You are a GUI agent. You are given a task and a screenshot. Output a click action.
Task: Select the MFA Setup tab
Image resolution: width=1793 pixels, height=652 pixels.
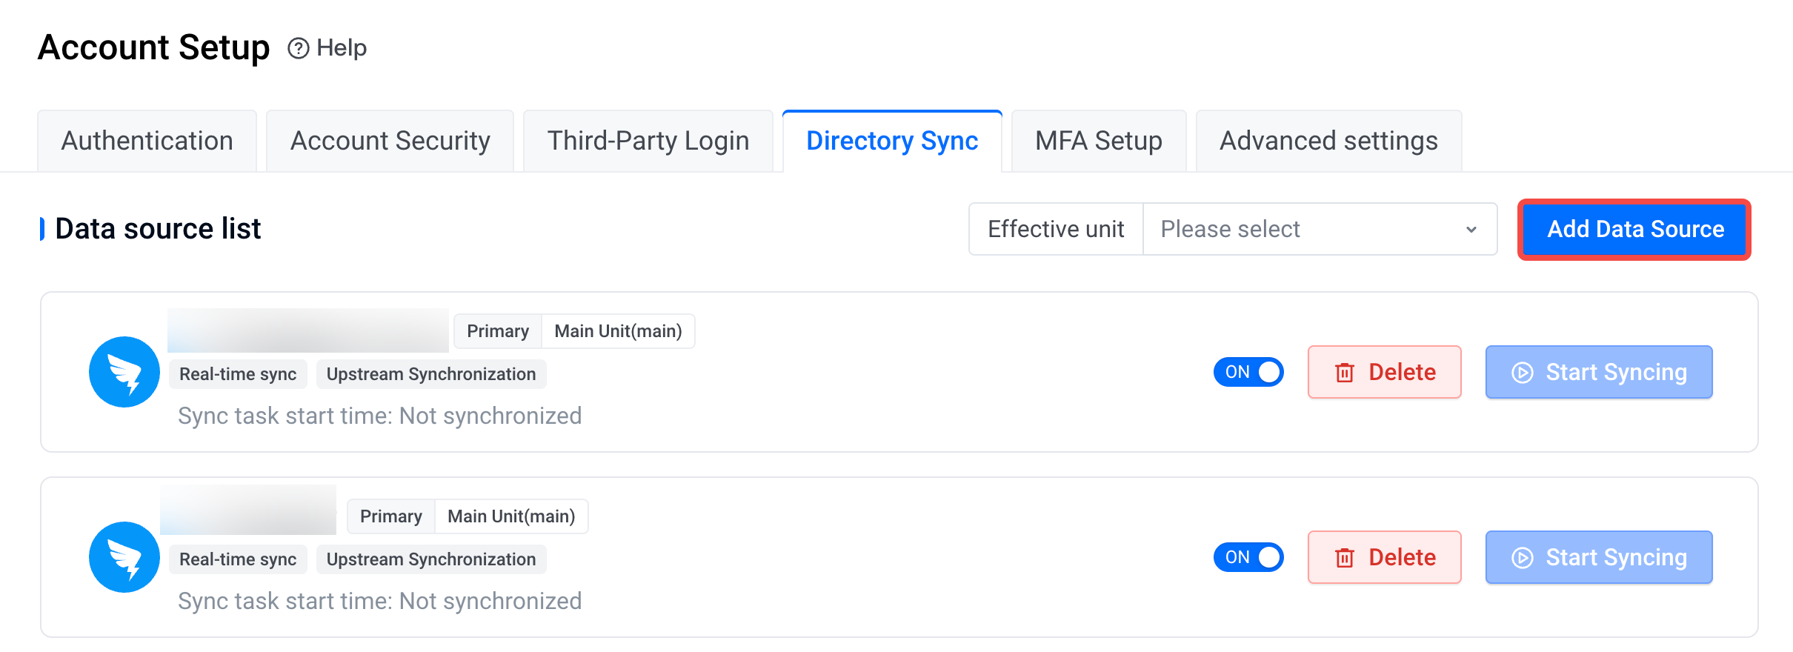click(x=1098, y=141)
